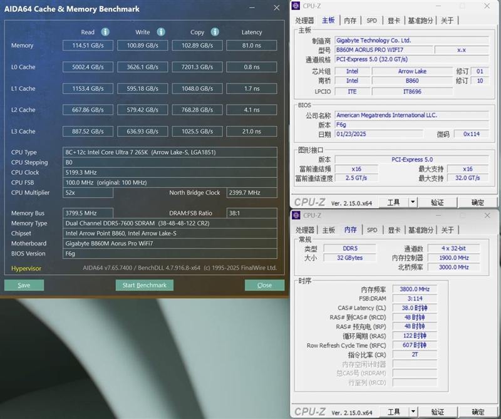Click memory size value 32 GBytes
This screenshot has width=501, height=419.
[x=349, y=257]
